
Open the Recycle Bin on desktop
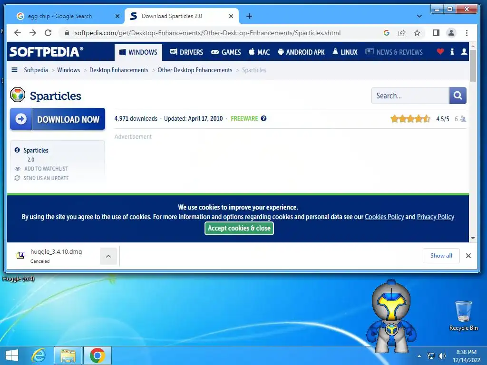(x=463, y=316)
